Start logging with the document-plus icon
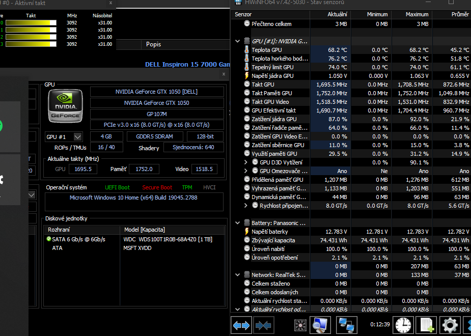Image resolution: width=471 pixels, height=336 pixels. pyautogui.click(x=426, y=324)
